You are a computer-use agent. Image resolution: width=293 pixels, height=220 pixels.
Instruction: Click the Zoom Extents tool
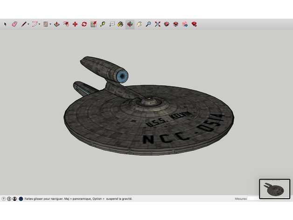(x=158, y=24)
